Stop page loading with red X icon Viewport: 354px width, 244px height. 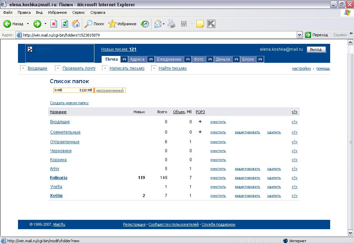coord(54,24)
